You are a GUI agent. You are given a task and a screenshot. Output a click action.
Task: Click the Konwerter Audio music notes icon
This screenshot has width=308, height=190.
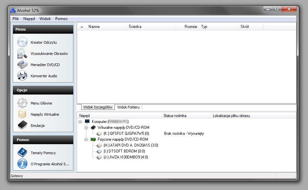pyautogui.click(x=22, y=76)
